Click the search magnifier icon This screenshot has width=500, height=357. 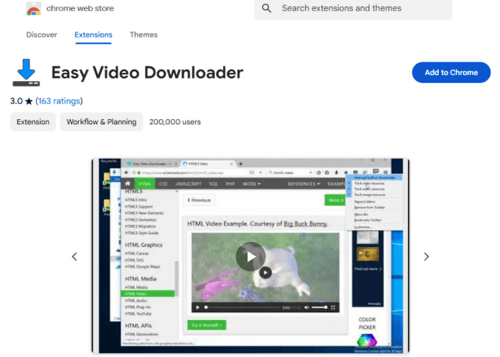click(x=267, y=8)
